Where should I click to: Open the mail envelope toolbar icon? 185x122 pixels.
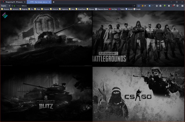(x=139, y=6)
